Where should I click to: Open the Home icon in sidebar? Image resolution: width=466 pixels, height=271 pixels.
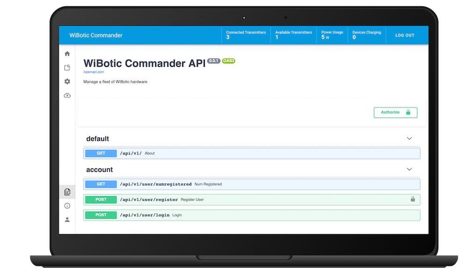point(67,54)
